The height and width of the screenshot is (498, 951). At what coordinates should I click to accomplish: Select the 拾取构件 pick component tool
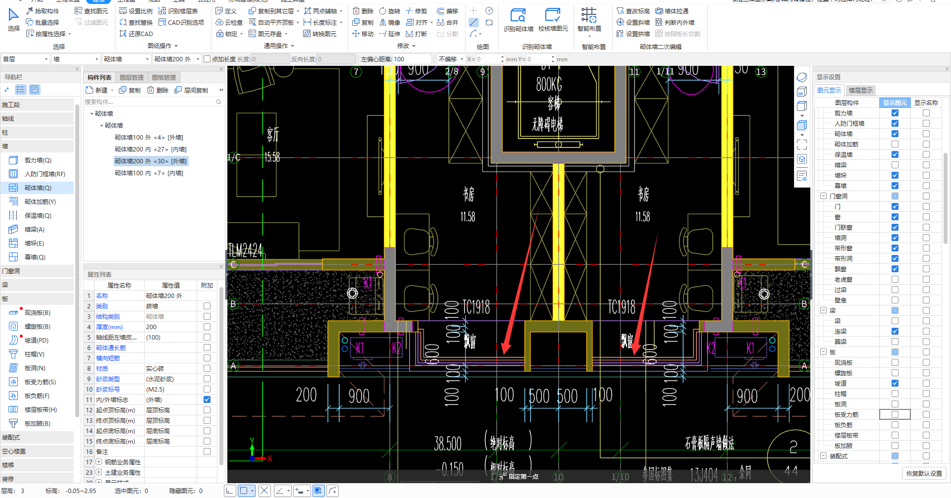[43, 11]
